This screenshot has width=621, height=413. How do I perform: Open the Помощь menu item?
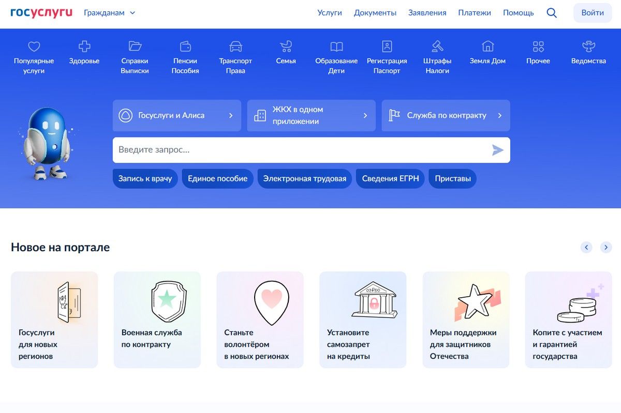pyautogui.click(x=519, y=13)
